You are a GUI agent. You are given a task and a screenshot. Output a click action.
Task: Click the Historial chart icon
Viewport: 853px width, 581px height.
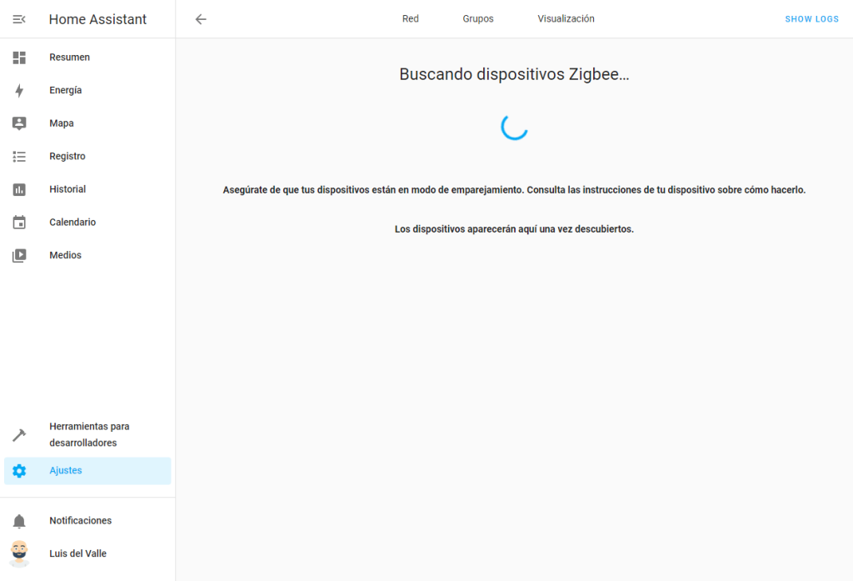tap(19, 189)
